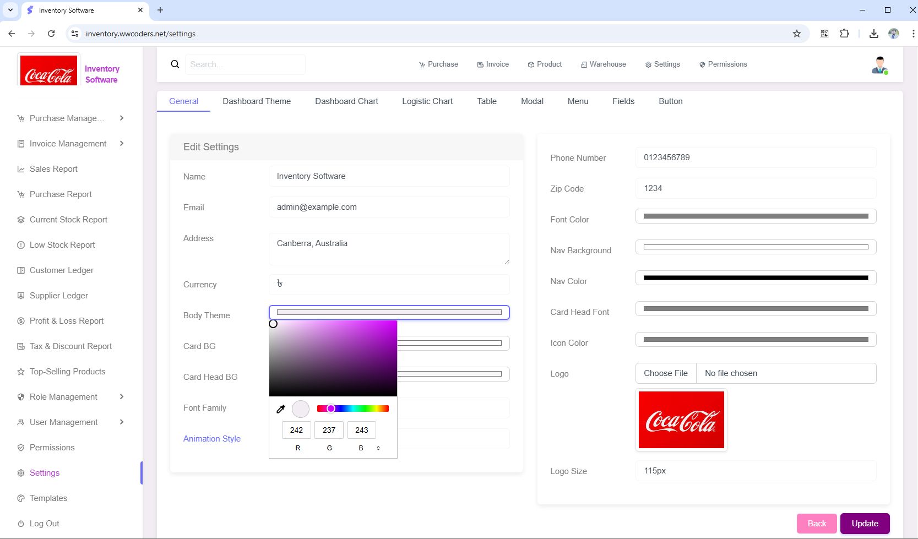Image resolution: width=918 pixels, height=539 pixels.
Task: Open the Logistic Chart tab
Action: click(x=427, y=101)
